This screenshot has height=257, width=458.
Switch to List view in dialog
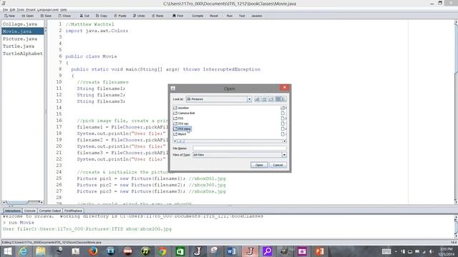point(278,99)
